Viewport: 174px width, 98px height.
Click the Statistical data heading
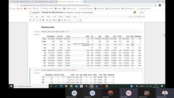coord(48,27)
